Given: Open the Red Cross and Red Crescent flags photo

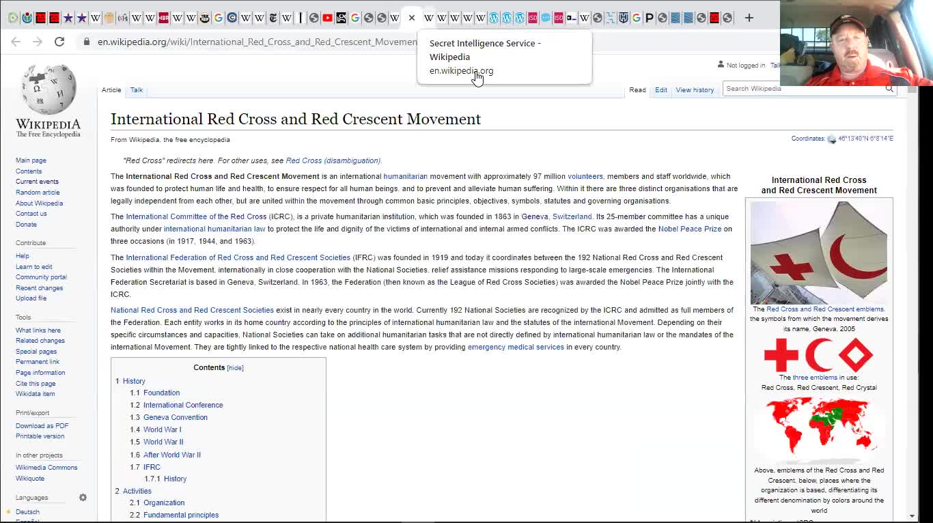Looking at the screenshot, I should tap(819, 253).
